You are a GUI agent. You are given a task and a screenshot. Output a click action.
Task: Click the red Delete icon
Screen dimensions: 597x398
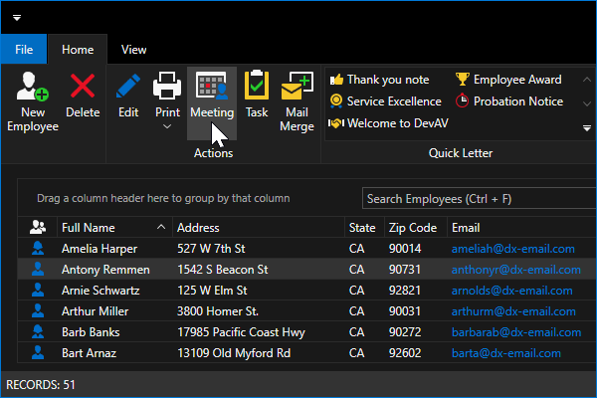[x=83, y=90]
